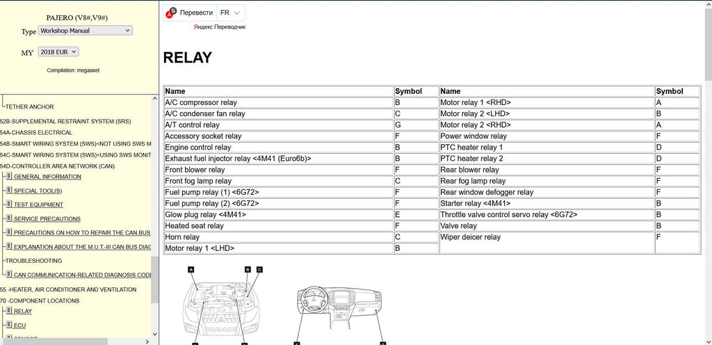The width and height of the screenshot is (712, 345).
Task: Select the A/T control relay cell
Action: click(x=278, y=125)
